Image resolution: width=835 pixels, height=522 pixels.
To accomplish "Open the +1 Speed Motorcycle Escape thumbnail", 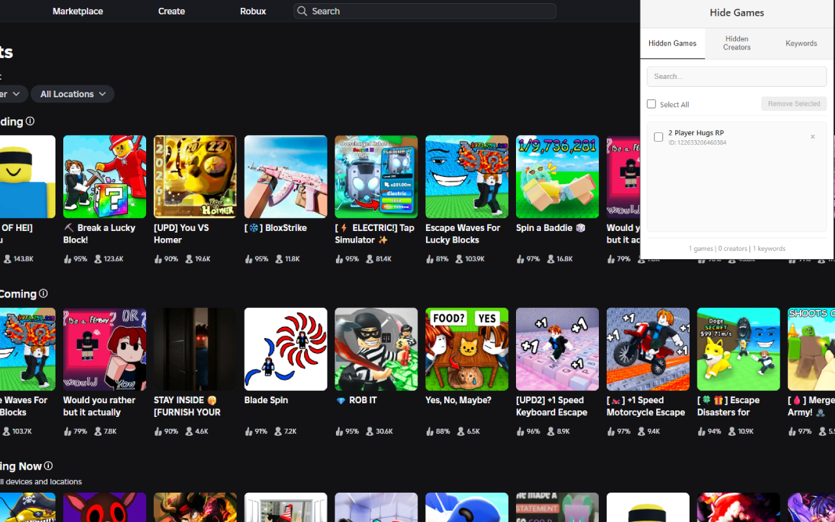I will coord(648,349).
